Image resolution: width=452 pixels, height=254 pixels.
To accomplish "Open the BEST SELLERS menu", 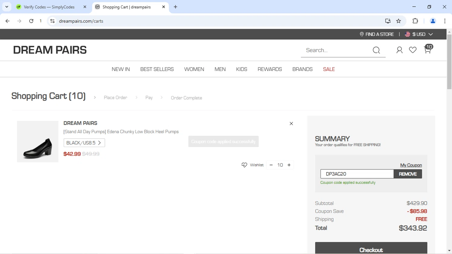I will (x=157, y=69).
